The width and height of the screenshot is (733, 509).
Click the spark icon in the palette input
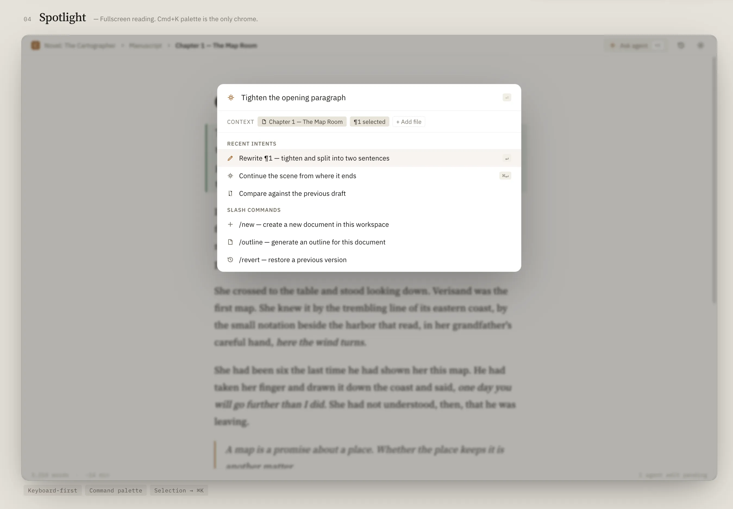pyautogui.click(x=231, y=98)
